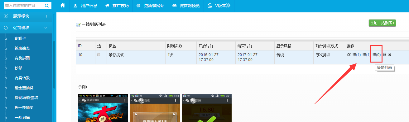Delete the 等你挑战 entry with X icon
Screen dimensions: 409x122
tap(390, 55)
